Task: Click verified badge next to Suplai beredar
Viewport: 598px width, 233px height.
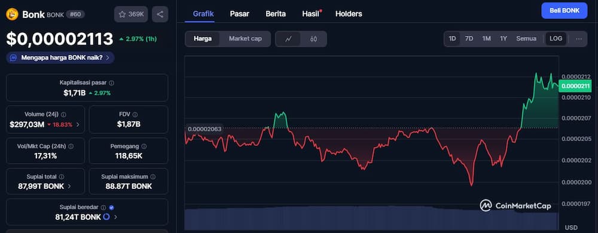Action: tap(111, 207)
